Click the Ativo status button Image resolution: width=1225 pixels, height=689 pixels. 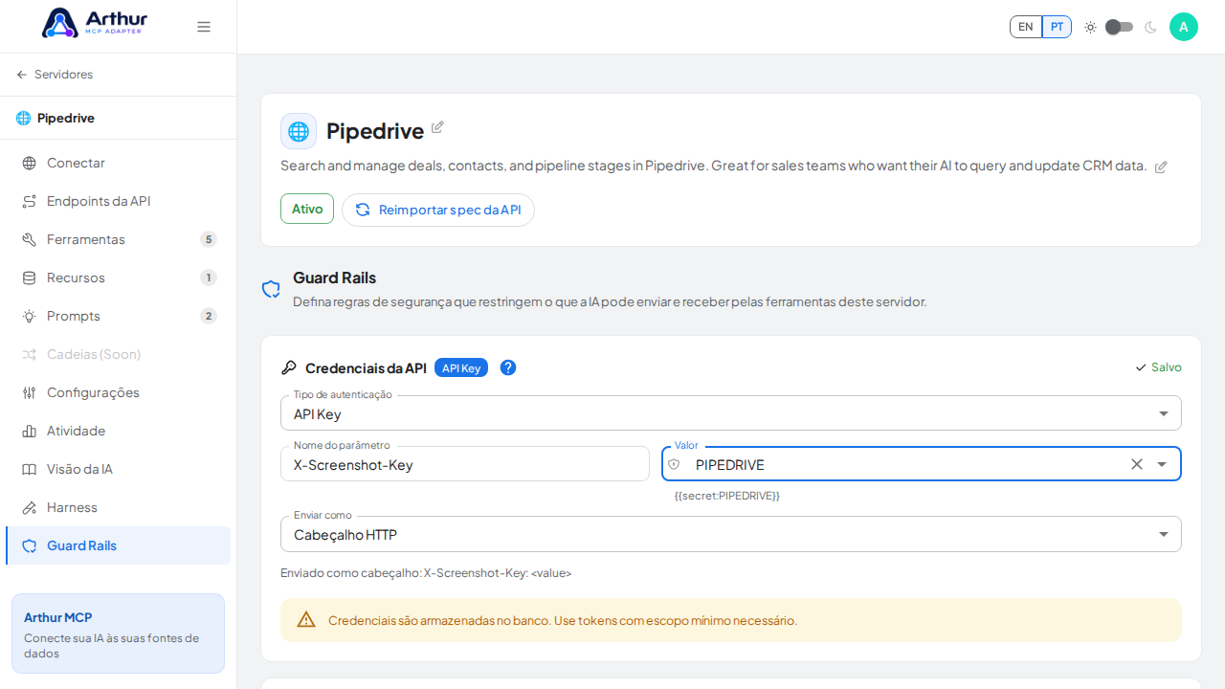click(x=307, y=209)
